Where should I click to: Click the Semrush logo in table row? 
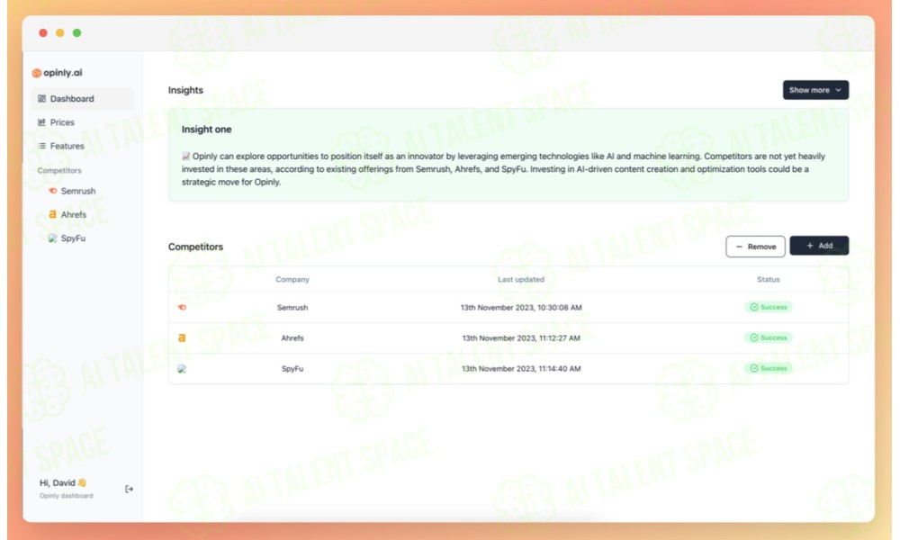[x=182, y=308]
